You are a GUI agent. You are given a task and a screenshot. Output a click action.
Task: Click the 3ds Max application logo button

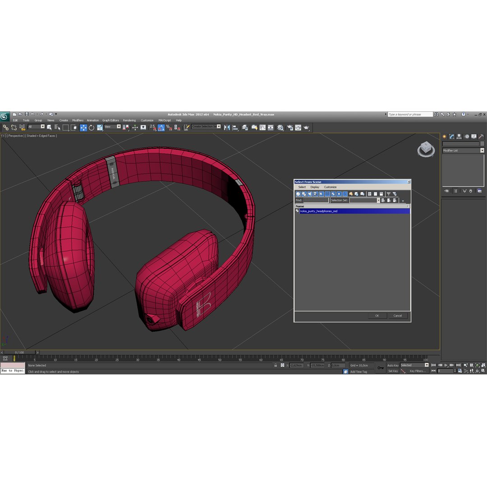(5, 116)
